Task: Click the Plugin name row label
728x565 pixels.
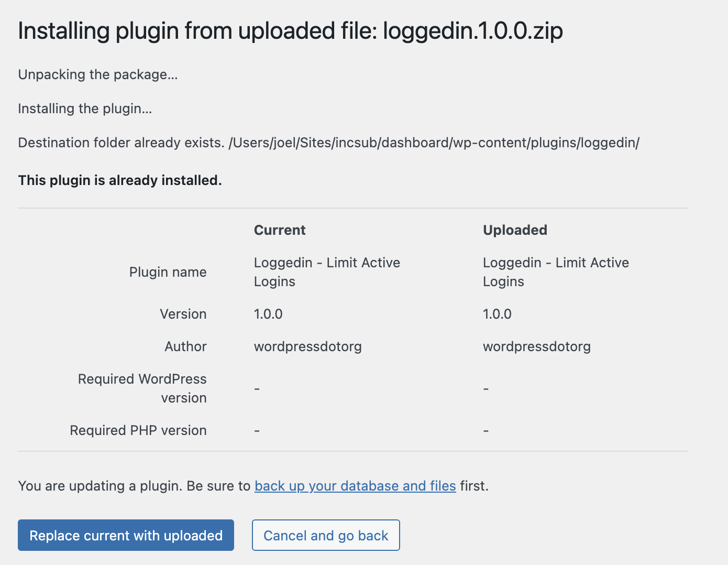Action: click(x=168, y=272)
